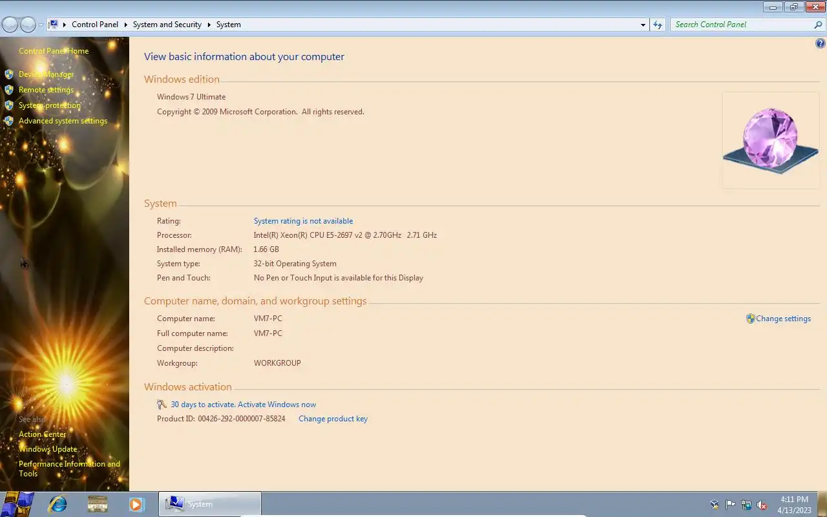Click the Computer name value VM7-PC
This screenshot has height=517, width=827.
coord(268,319)
